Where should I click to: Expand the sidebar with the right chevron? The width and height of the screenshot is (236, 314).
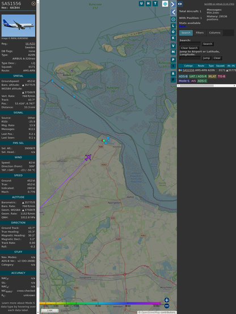(173, 4)
